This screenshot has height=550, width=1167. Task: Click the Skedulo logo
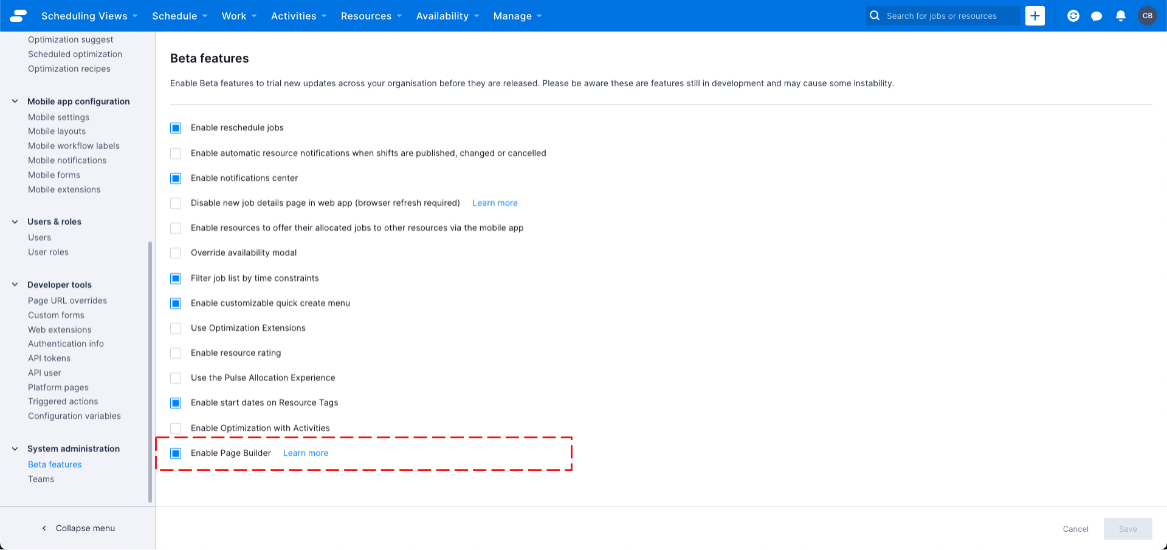[18, 16]
